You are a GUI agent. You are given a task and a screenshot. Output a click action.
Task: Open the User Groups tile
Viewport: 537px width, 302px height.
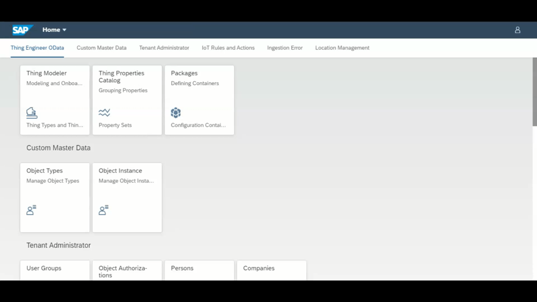55,271
